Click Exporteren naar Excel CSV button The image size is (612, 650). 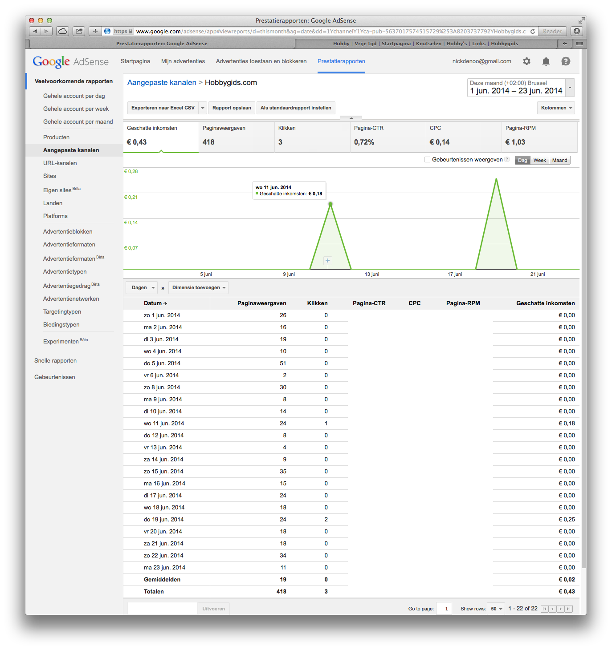163,108
